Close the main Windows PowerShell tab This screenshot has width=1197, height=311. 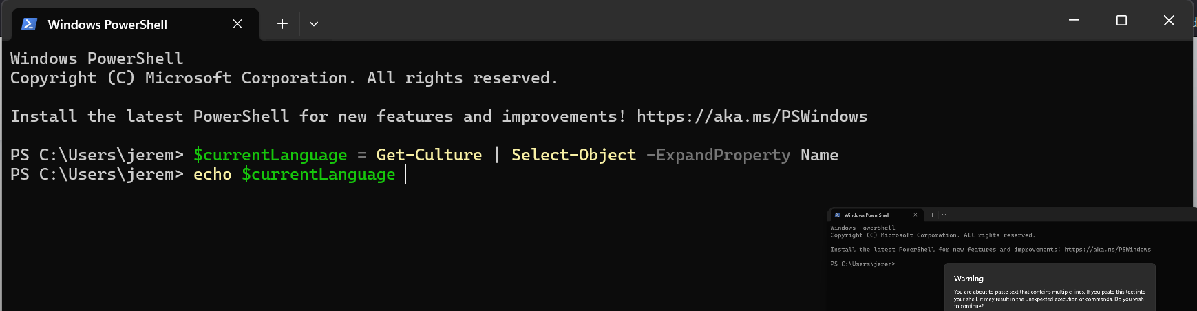(237, 24)
